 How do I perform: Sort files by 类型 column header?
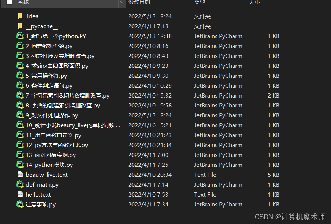[199, 2]
